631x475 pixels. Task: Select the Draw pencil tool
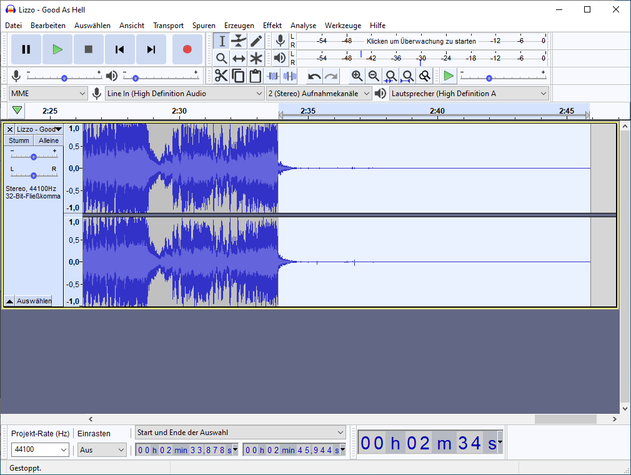256,41
